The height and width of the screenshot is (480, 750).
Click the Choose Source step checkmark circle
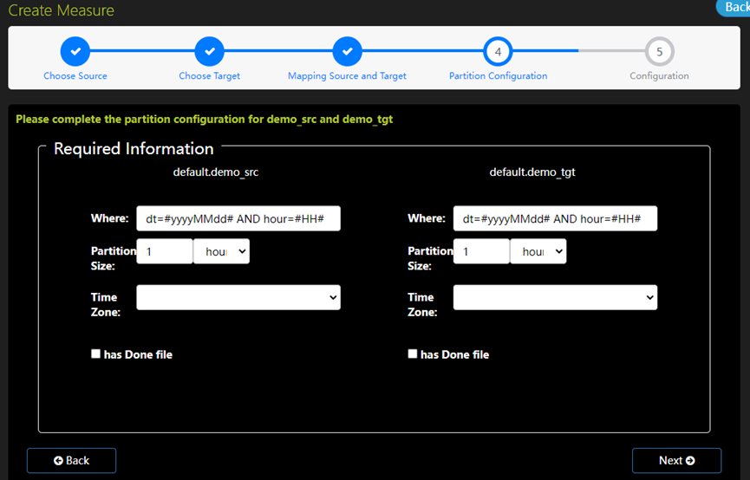tap(75, 51)
